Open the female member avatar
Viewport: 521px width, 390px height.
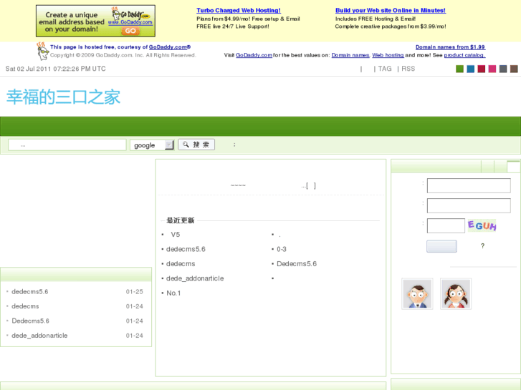tap(456, 293)
